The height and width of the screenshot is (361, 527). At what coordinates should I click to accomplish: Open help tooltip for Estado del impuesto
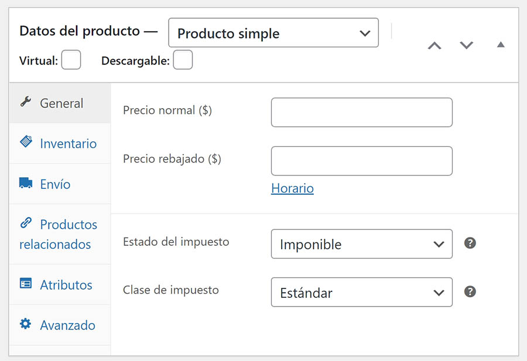pyautogui.click(x=470, y=243)
